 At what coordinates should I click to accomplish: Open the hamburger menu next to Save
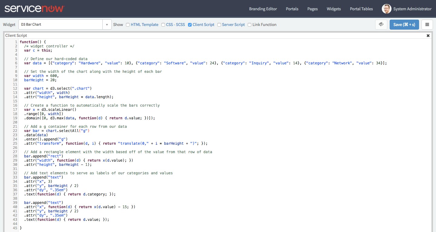(427, 24)
